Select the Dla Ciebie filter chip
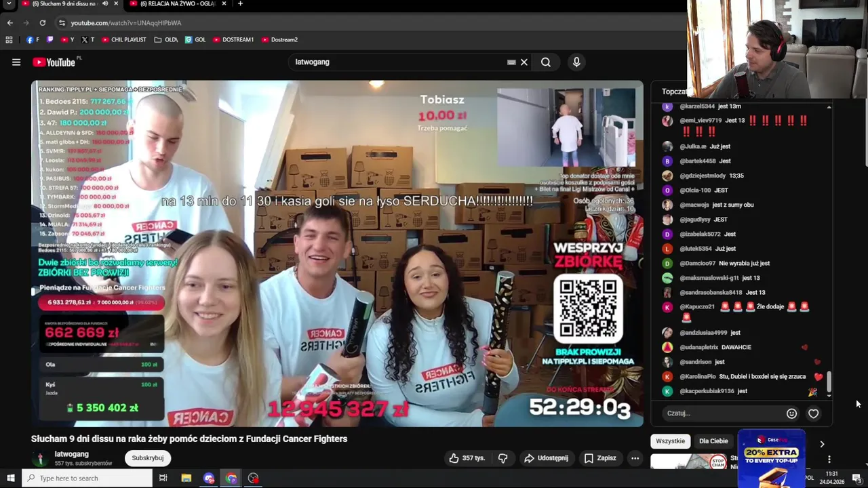 713,441
